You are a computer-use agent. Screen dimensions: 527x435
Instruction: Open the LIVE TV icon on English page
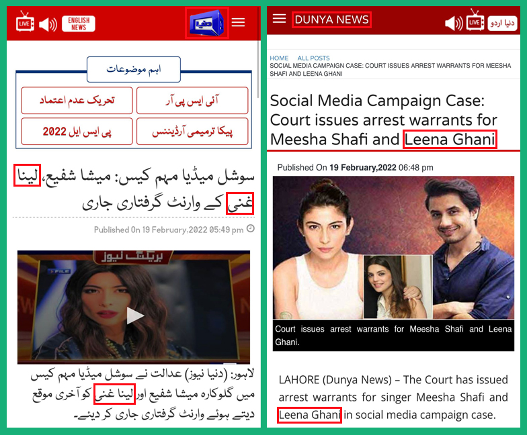pyautogui.click(x=475, y=20)
